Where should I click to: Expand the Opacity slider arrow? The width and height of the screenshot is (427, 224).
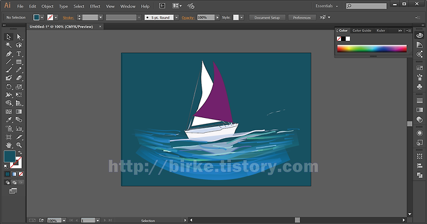click(x=217, y=17)
